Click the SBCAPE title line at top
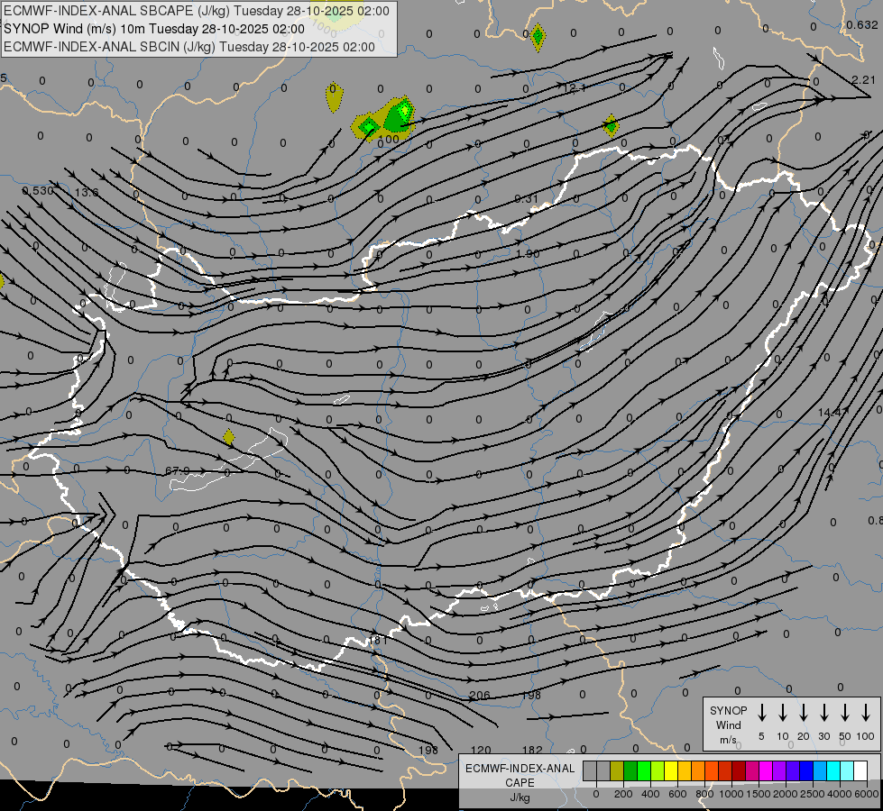 (x=196, y=11)
